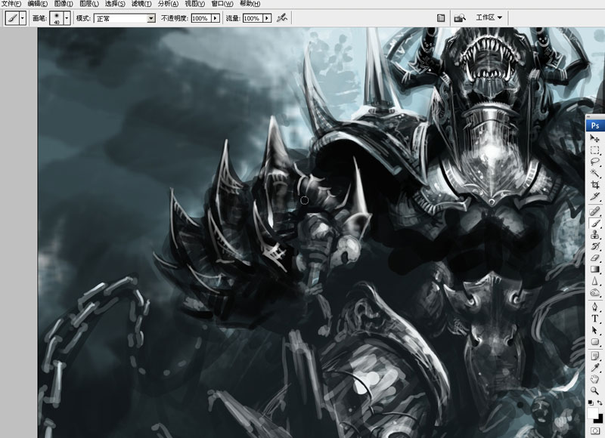Open the 编辑(E) menu
This screenshot has width=605, height=438.
(37, 4)
